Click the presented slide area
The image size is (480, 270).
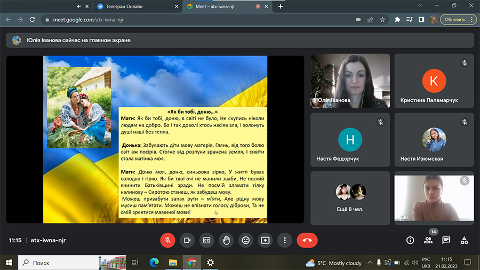coord(155,139)
